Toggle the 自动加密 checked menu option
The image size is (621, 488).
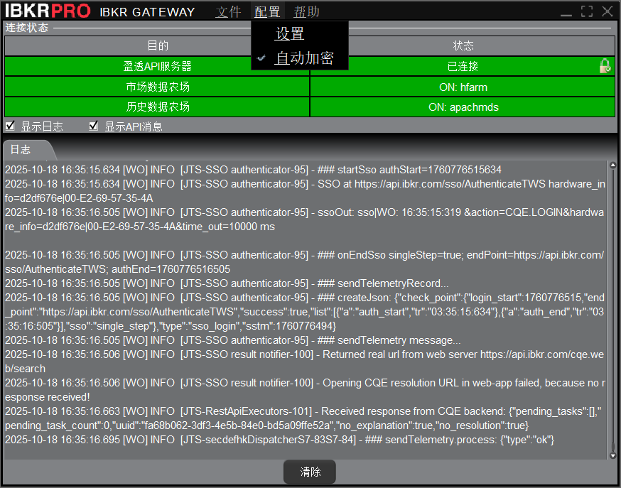click(x=303, y=58)
